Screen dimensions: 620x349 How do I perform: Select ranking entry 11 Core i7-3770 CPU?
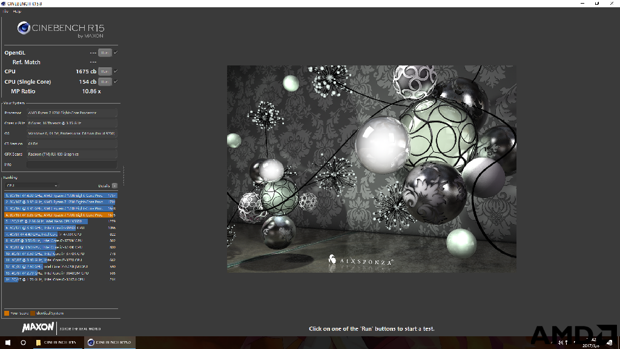(x=61, y=260)
